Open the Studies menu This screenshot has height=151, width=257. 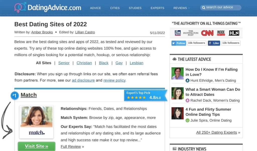(x=135, y=8)
